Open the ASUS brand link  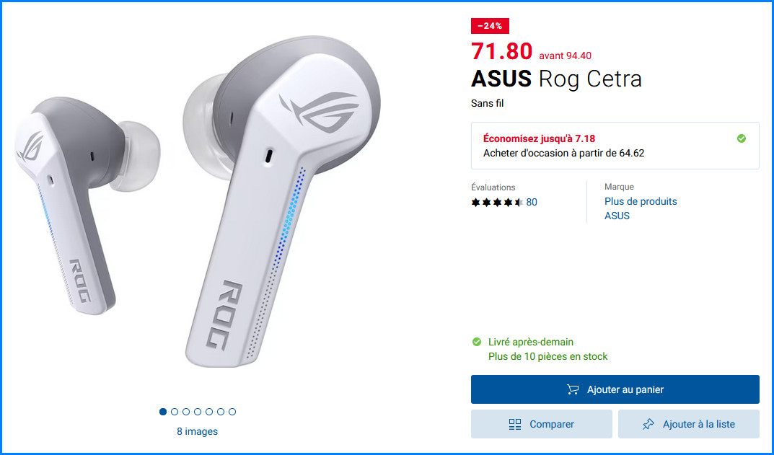(x=617, y=216)
